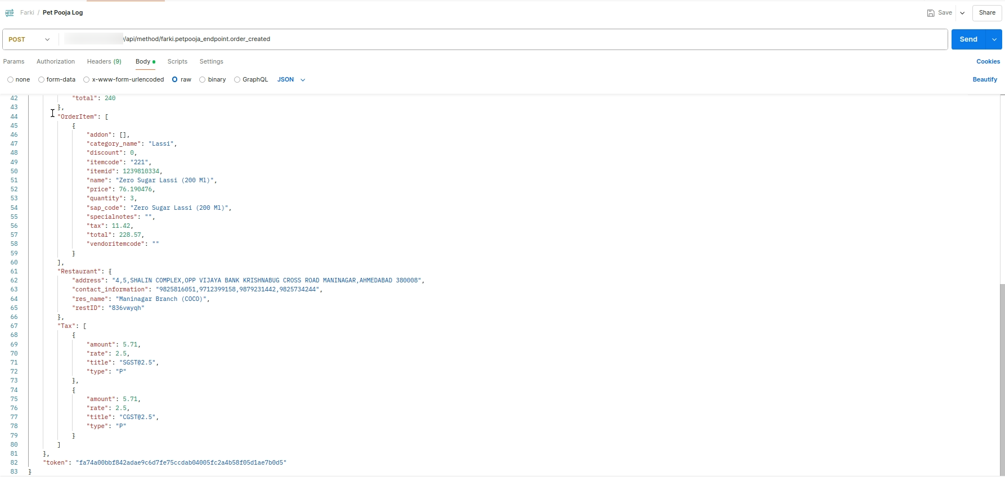
Task: Open the Settings tab
Action: pos(212,62)
